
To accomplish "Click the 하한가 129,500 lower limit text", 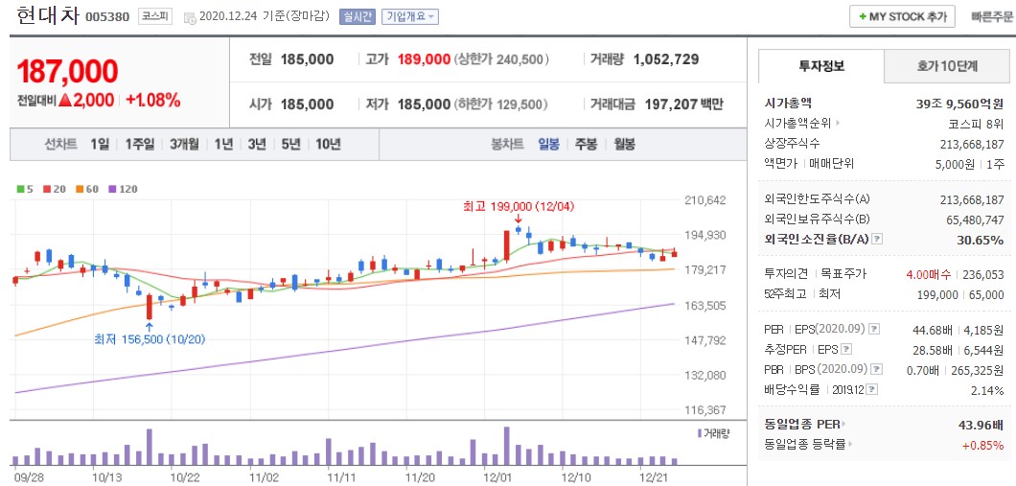I will [501, 104].
